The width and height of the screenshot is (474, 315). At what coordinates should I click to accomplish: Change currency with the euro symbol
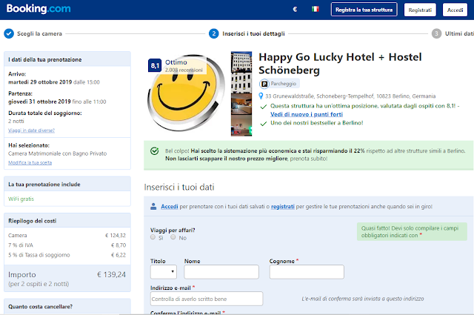295,10
